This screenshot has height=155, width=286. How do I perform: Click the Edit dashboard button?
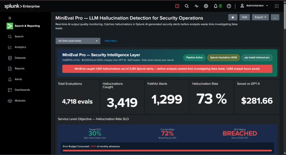[244, 17]
